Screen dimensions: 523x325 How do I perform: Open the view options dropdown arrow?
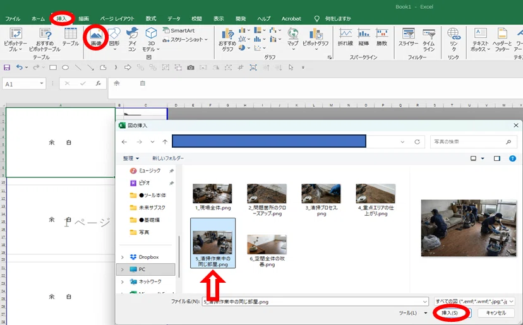483,158
